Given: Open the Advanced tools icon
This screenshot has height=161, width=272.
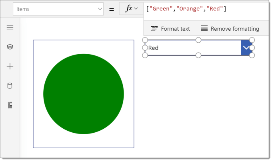Looking at the screenshot, I should (x=10, y=105).
